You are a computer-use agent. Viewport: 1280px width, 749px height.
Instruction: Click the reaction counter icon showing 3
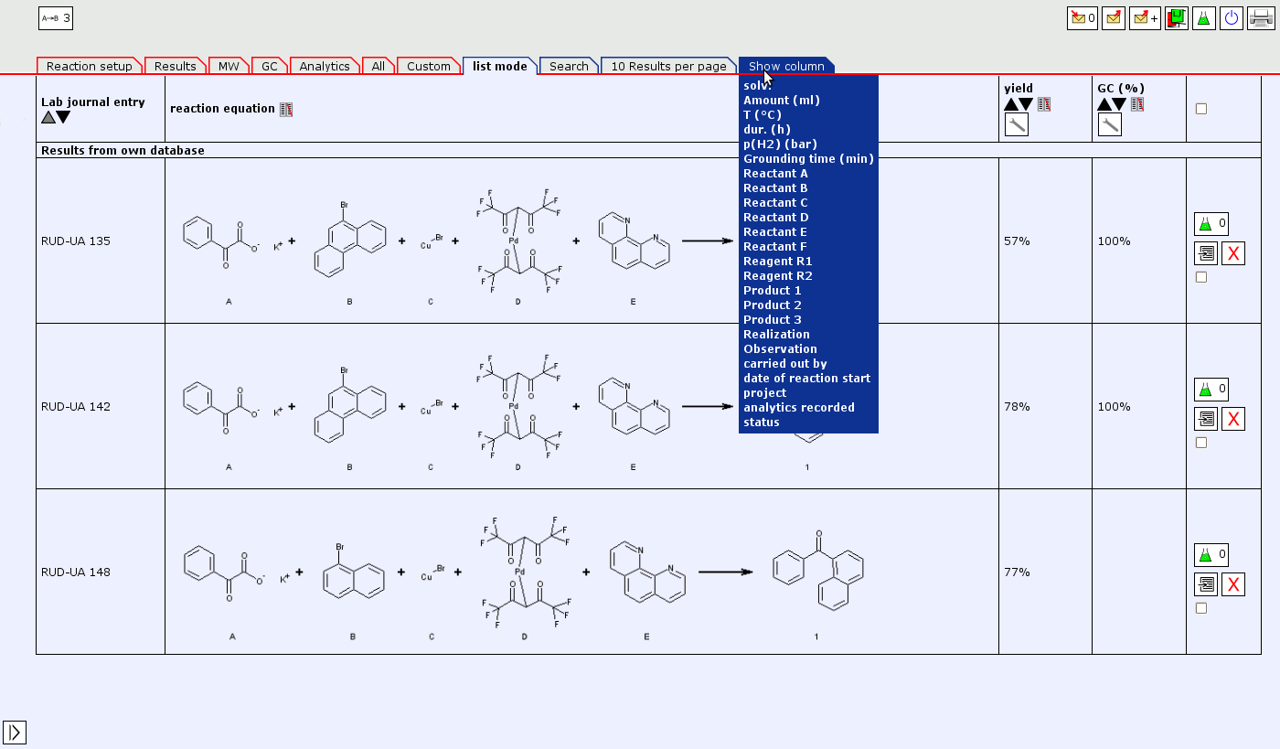point(56,17)
